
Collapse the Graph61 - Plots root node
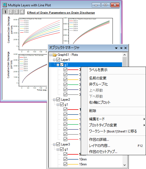pyautogui.click(x=51, y=55)
